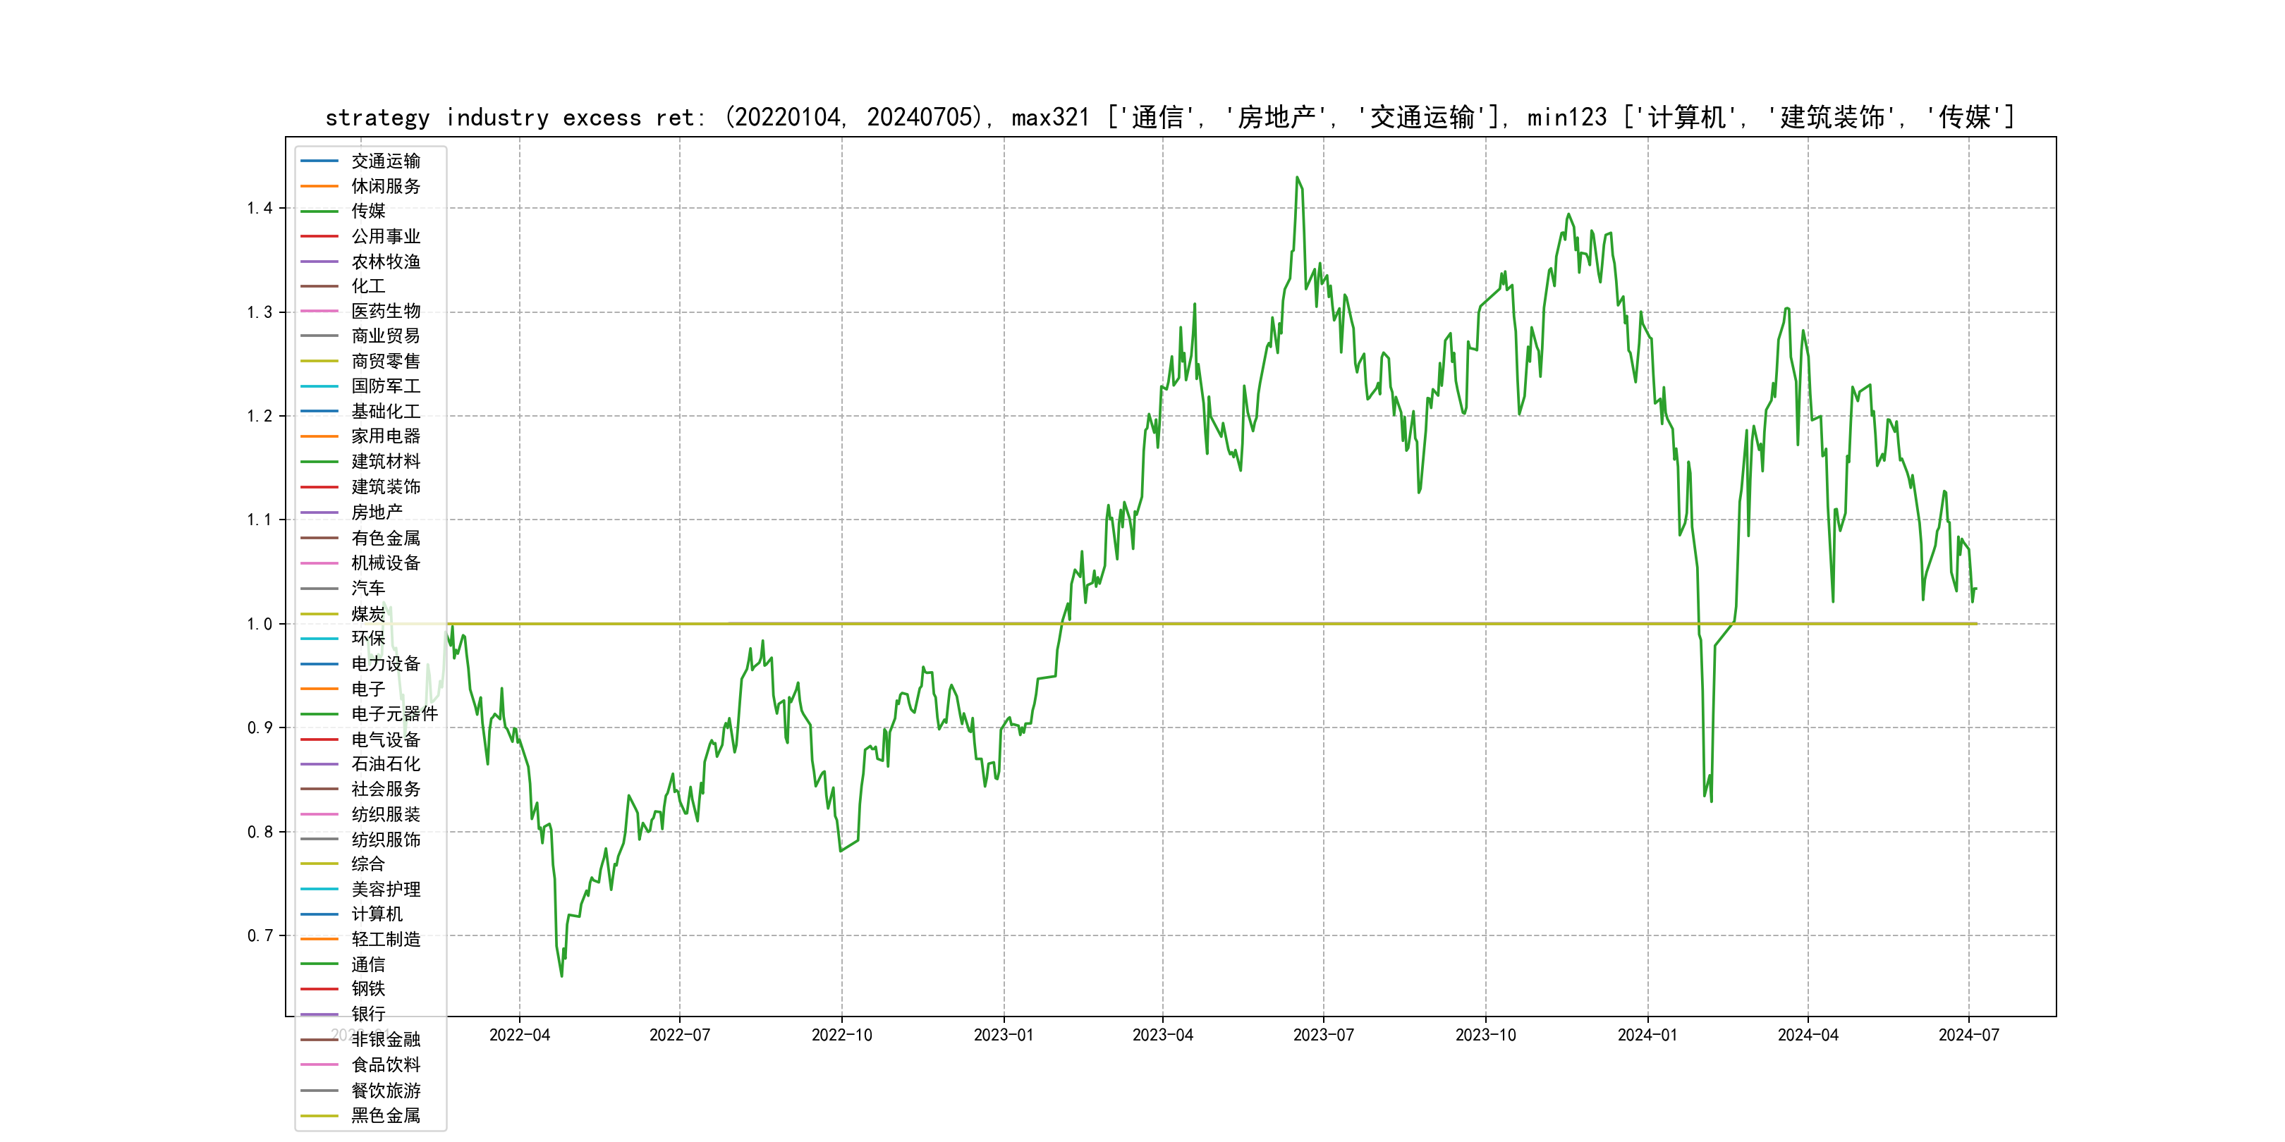Click the 非银金融 legend entry
This screenshot has height=1142, width=2285.
pos(385,1039)
